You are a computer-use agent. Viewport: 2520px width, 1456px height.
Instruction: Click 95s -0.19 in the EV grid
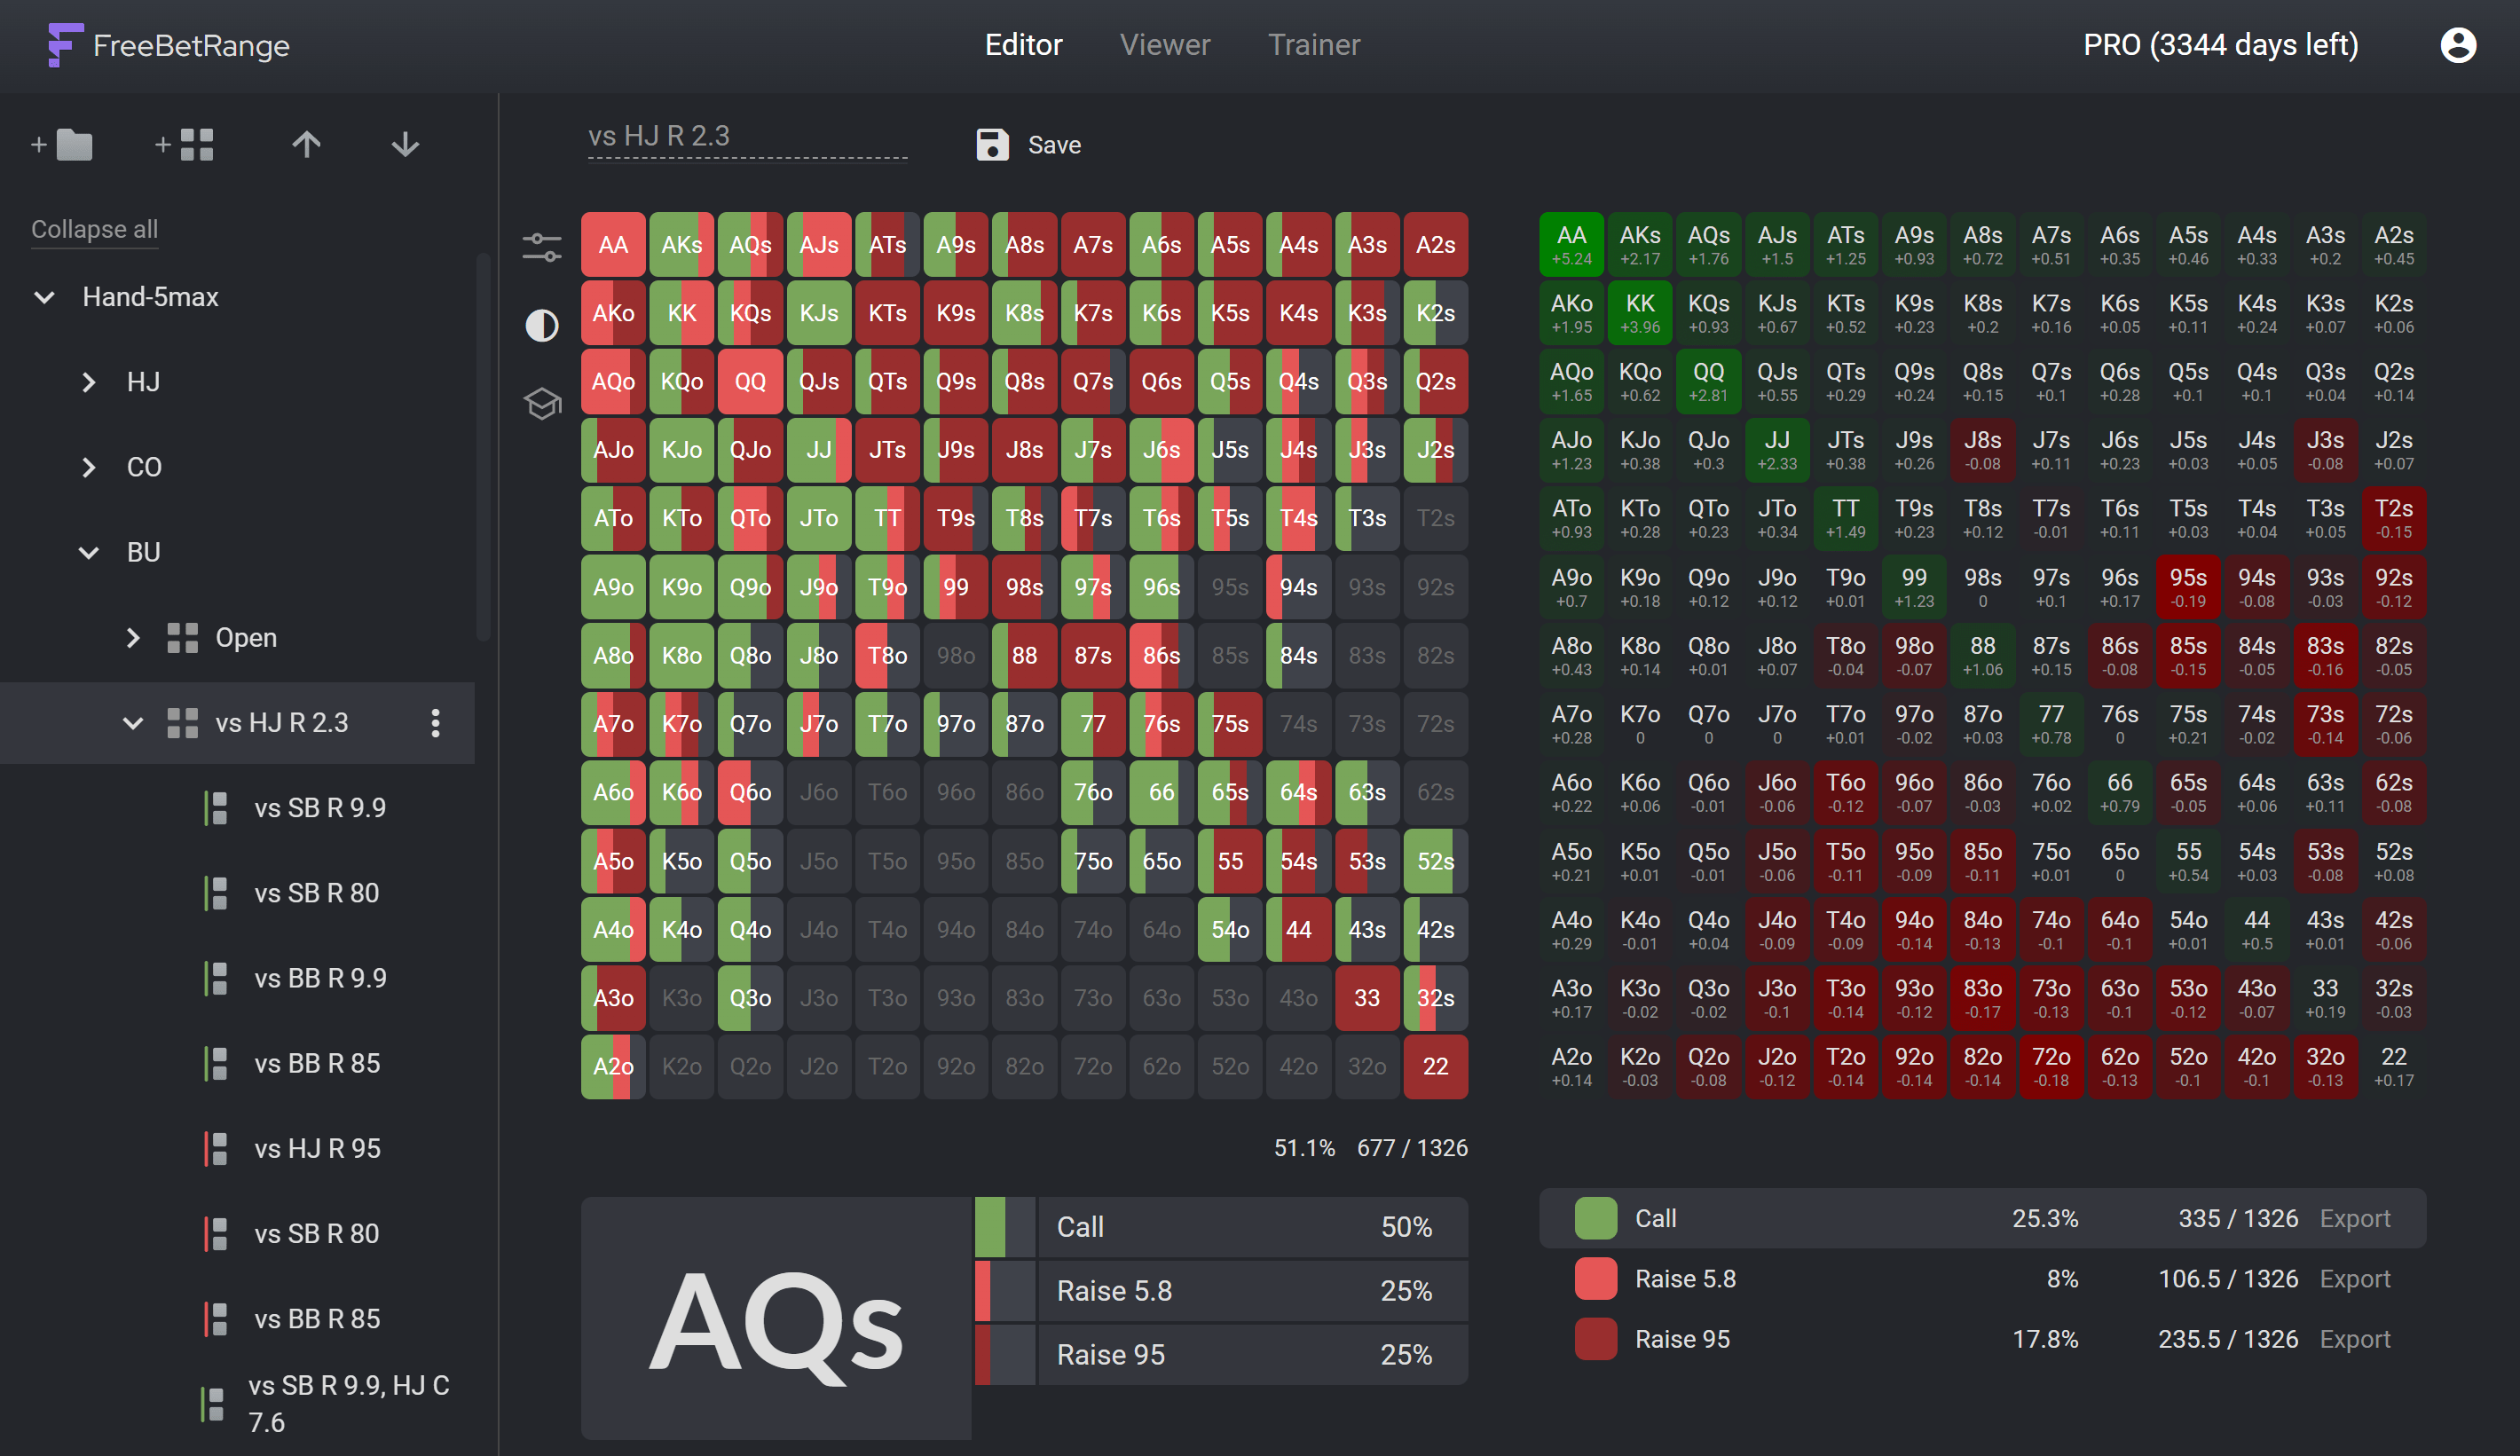(x=2188, y=587)
